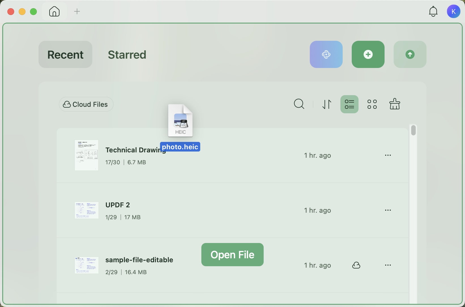Close window with red button
Viewport: 465px width, 307px height.
pyautogui.click(x=11, y=12)
